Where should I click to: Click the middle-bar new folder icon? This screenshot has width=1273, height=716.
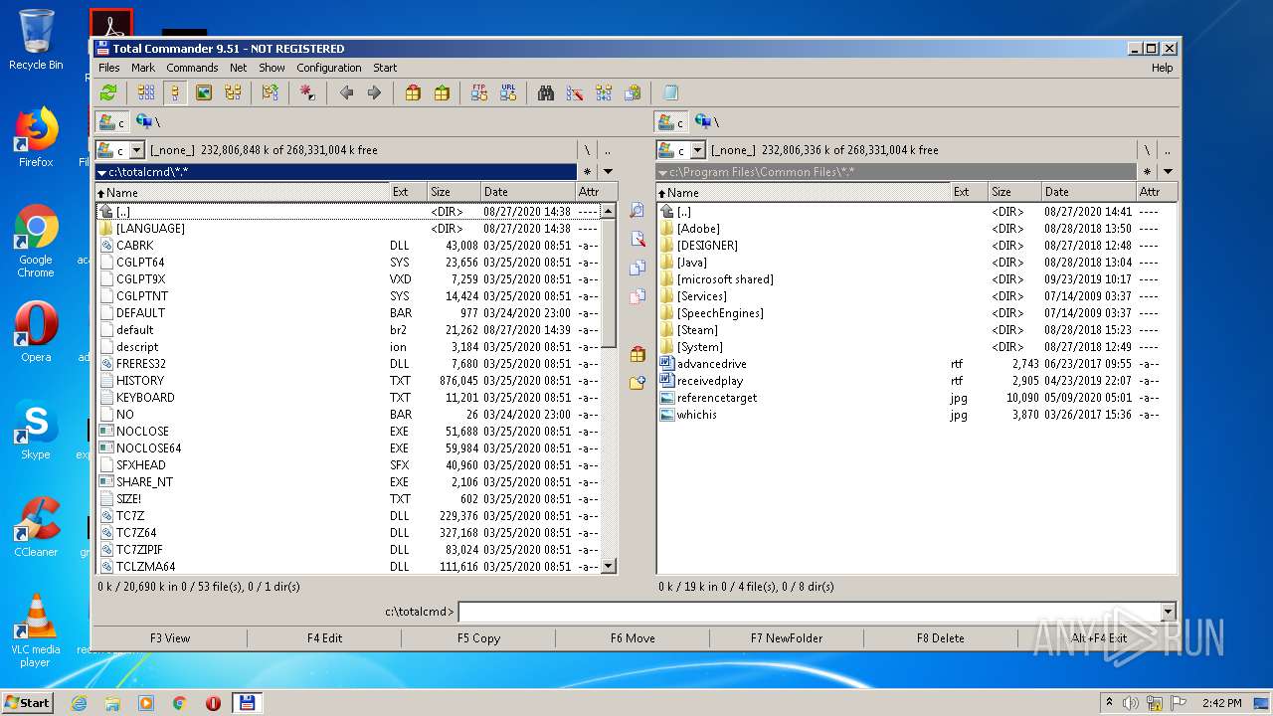point(637,383)
